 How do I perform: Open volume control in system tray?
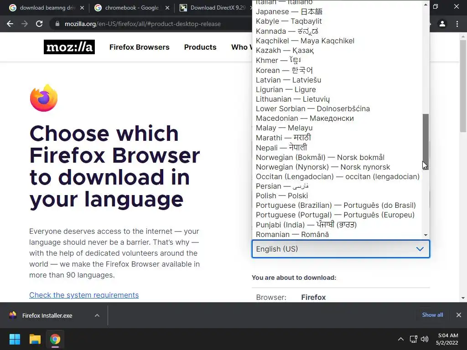[425, 339]
